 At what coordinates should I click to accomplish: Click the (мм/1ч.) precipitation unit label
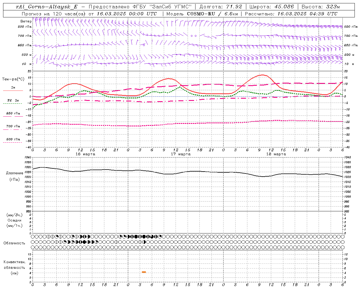(x=15, y=226)
